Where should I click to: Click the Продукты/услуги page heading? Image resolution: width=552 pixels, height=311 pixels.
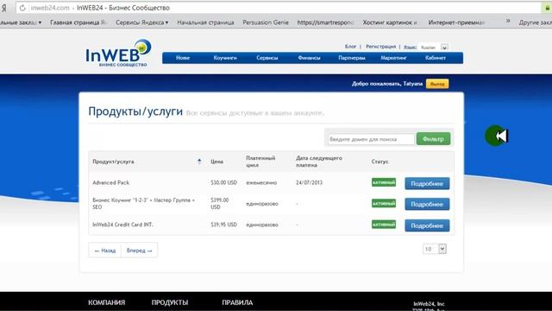(x=135, y=111)
